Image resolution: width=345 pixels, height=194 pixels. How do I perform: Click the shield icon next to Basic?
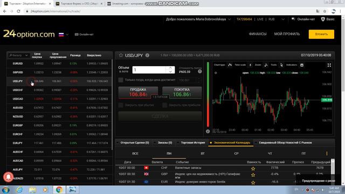[x=323, y=19]
